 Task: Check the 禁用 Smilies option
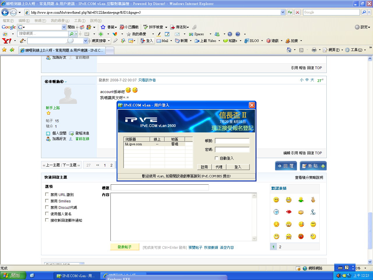(47, 201)
